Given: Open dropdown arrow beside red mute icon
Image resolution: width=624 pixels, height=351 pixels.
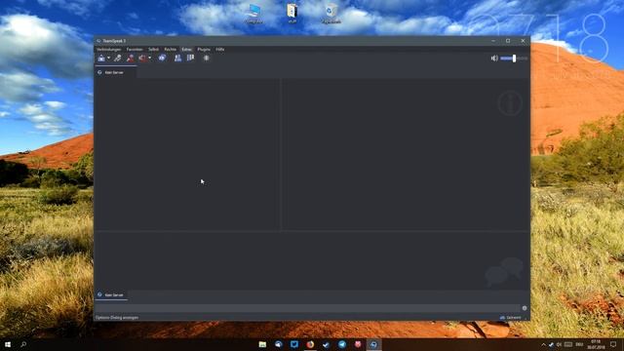Looking at the screenshot, I should (149, 58).
